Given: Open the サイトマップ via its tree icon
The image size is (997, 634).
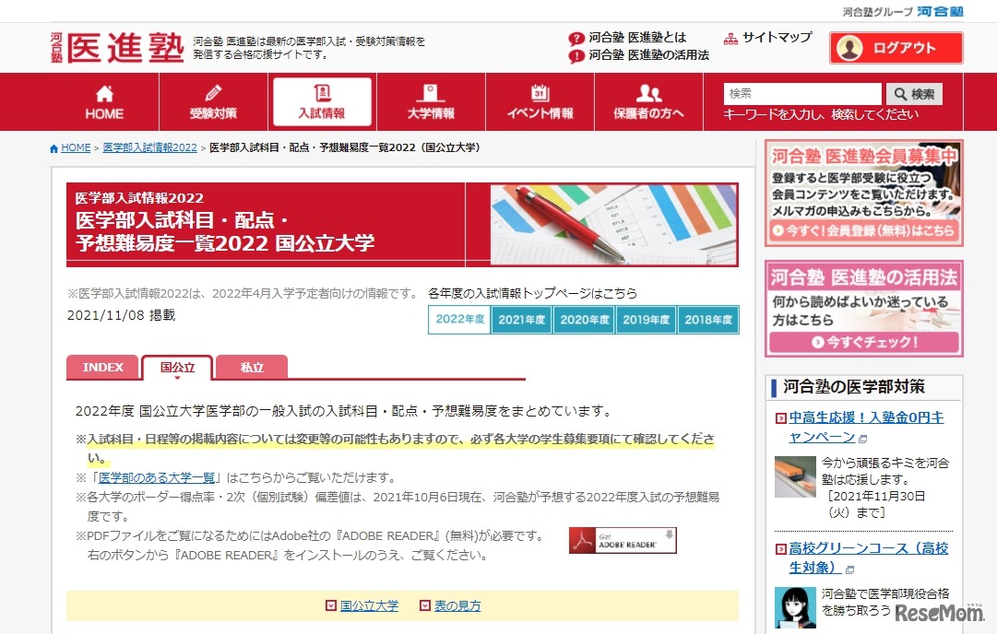Looking at the screenshot, I should click(733, 37).
